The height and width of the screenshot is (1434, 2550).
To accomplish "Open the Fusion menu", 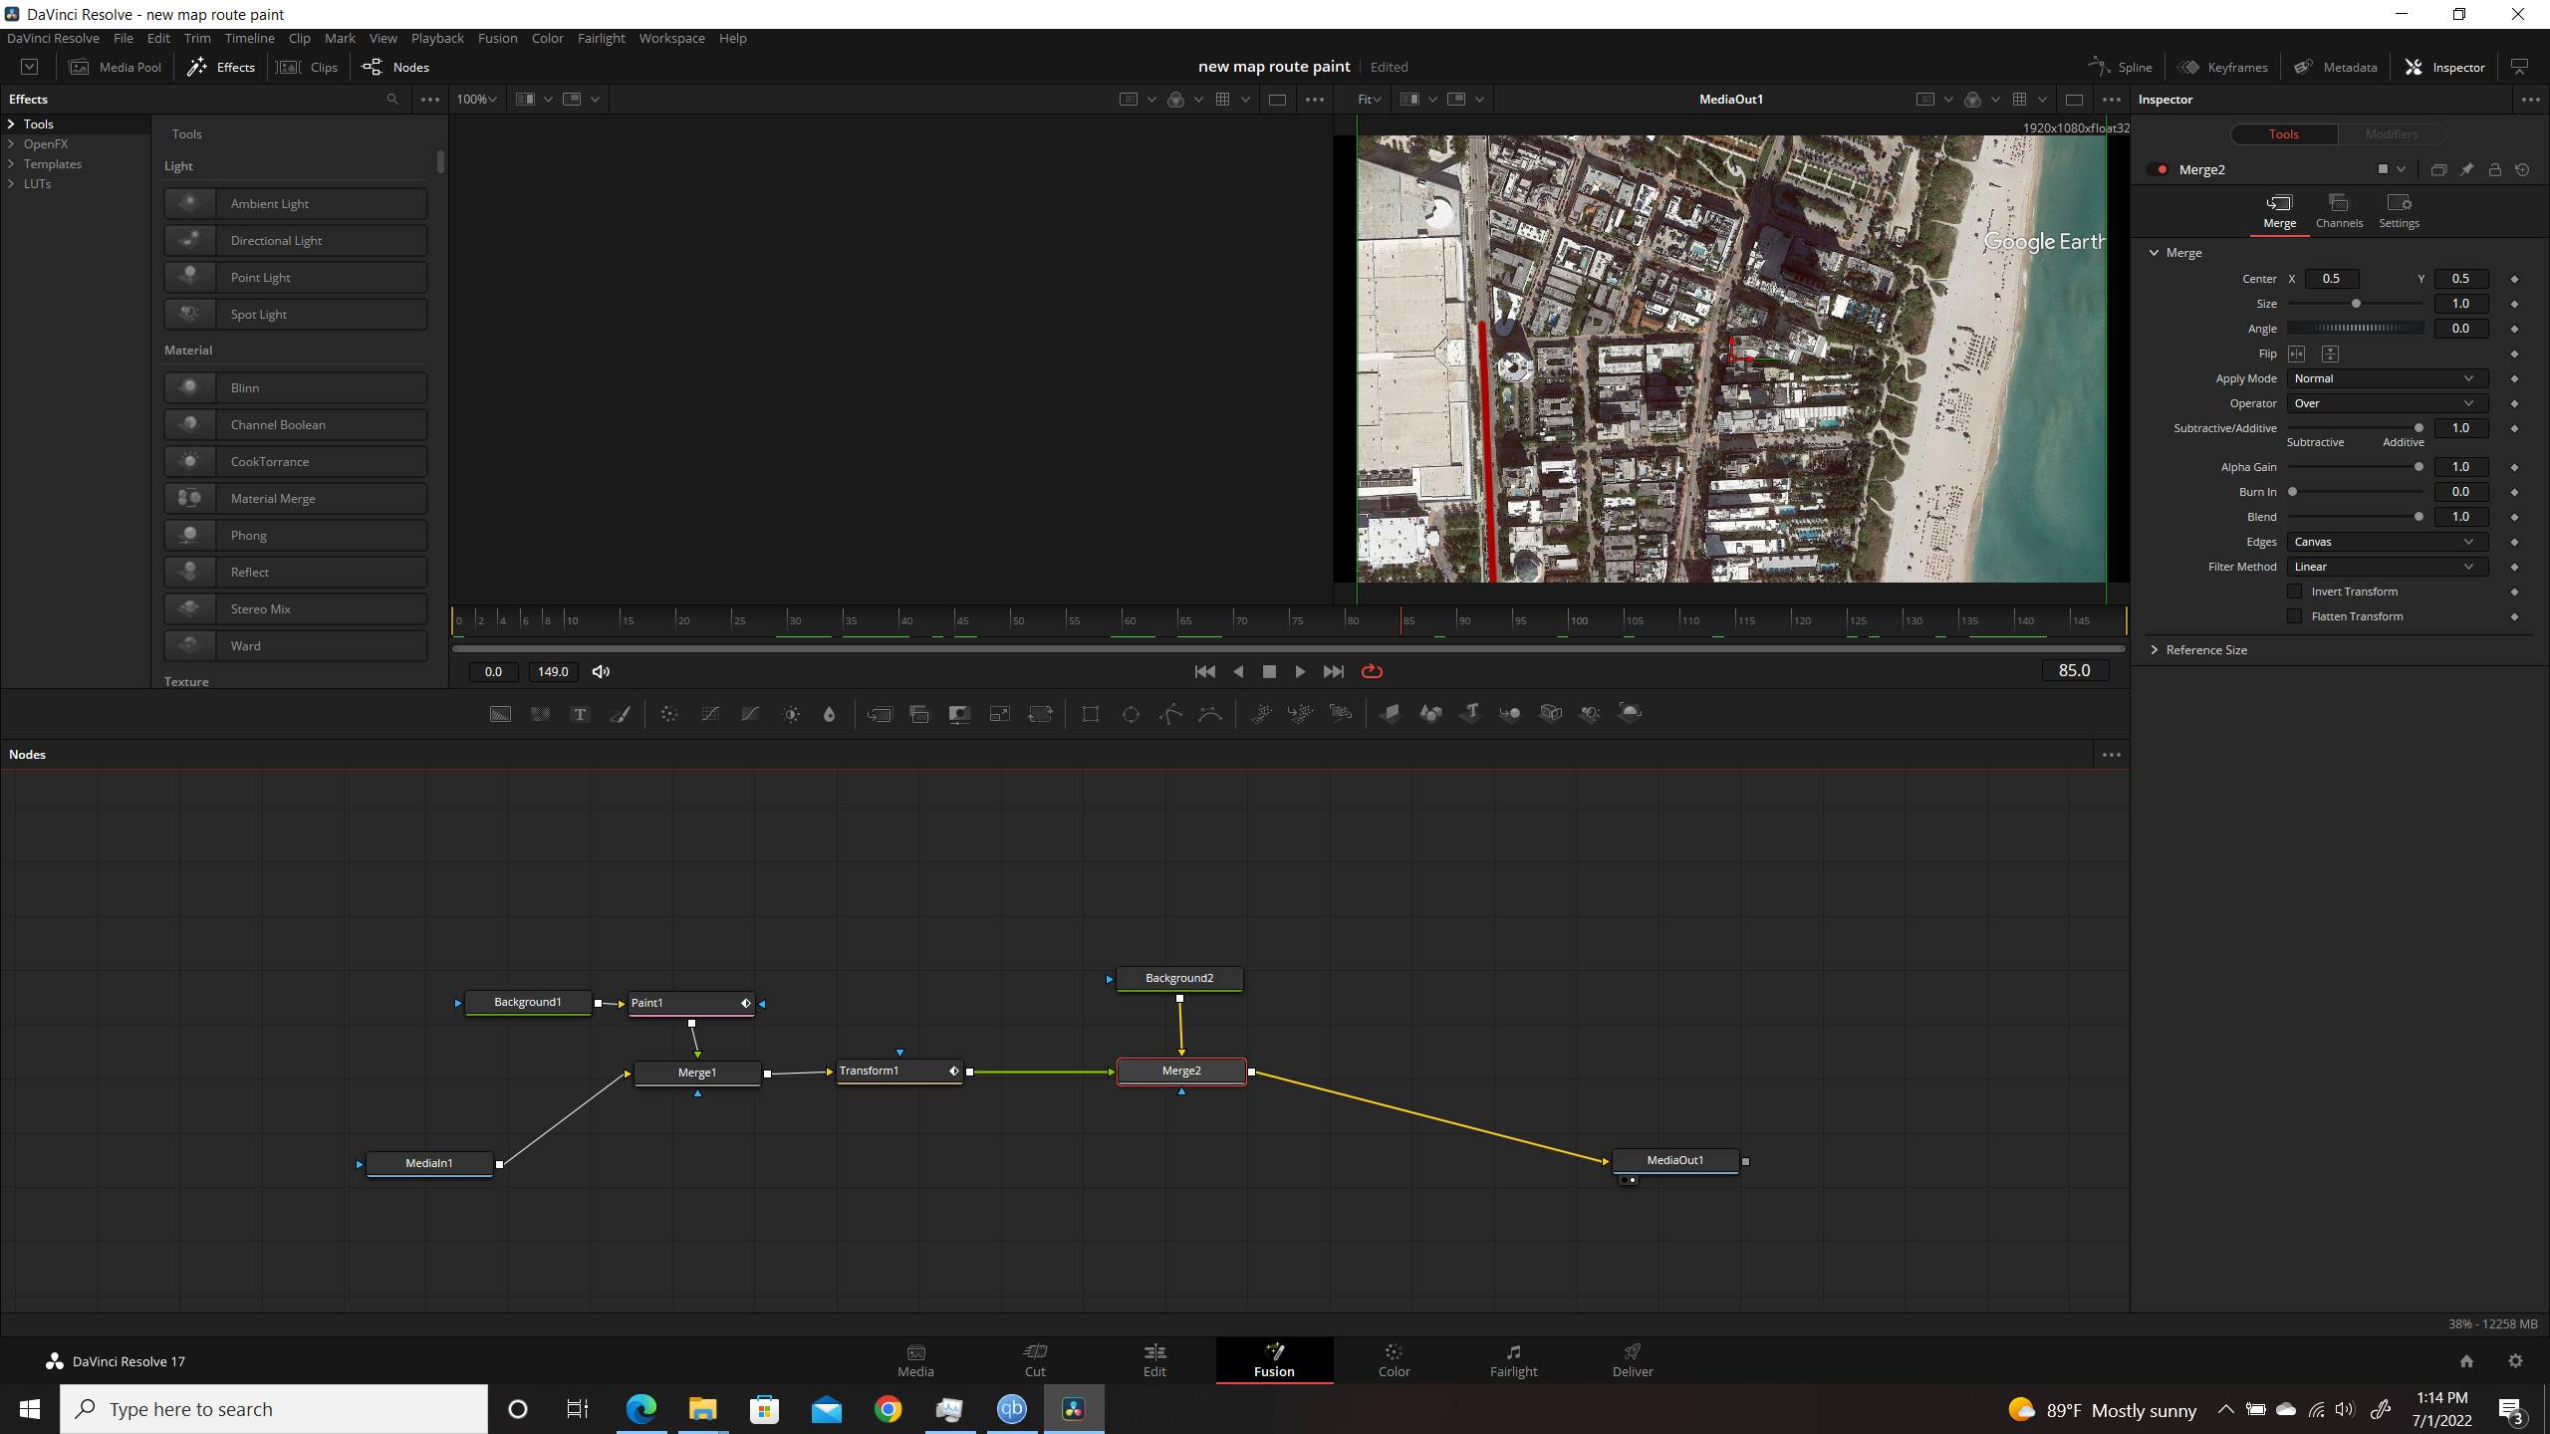I will pyautogui.click(x=497, y=38).
